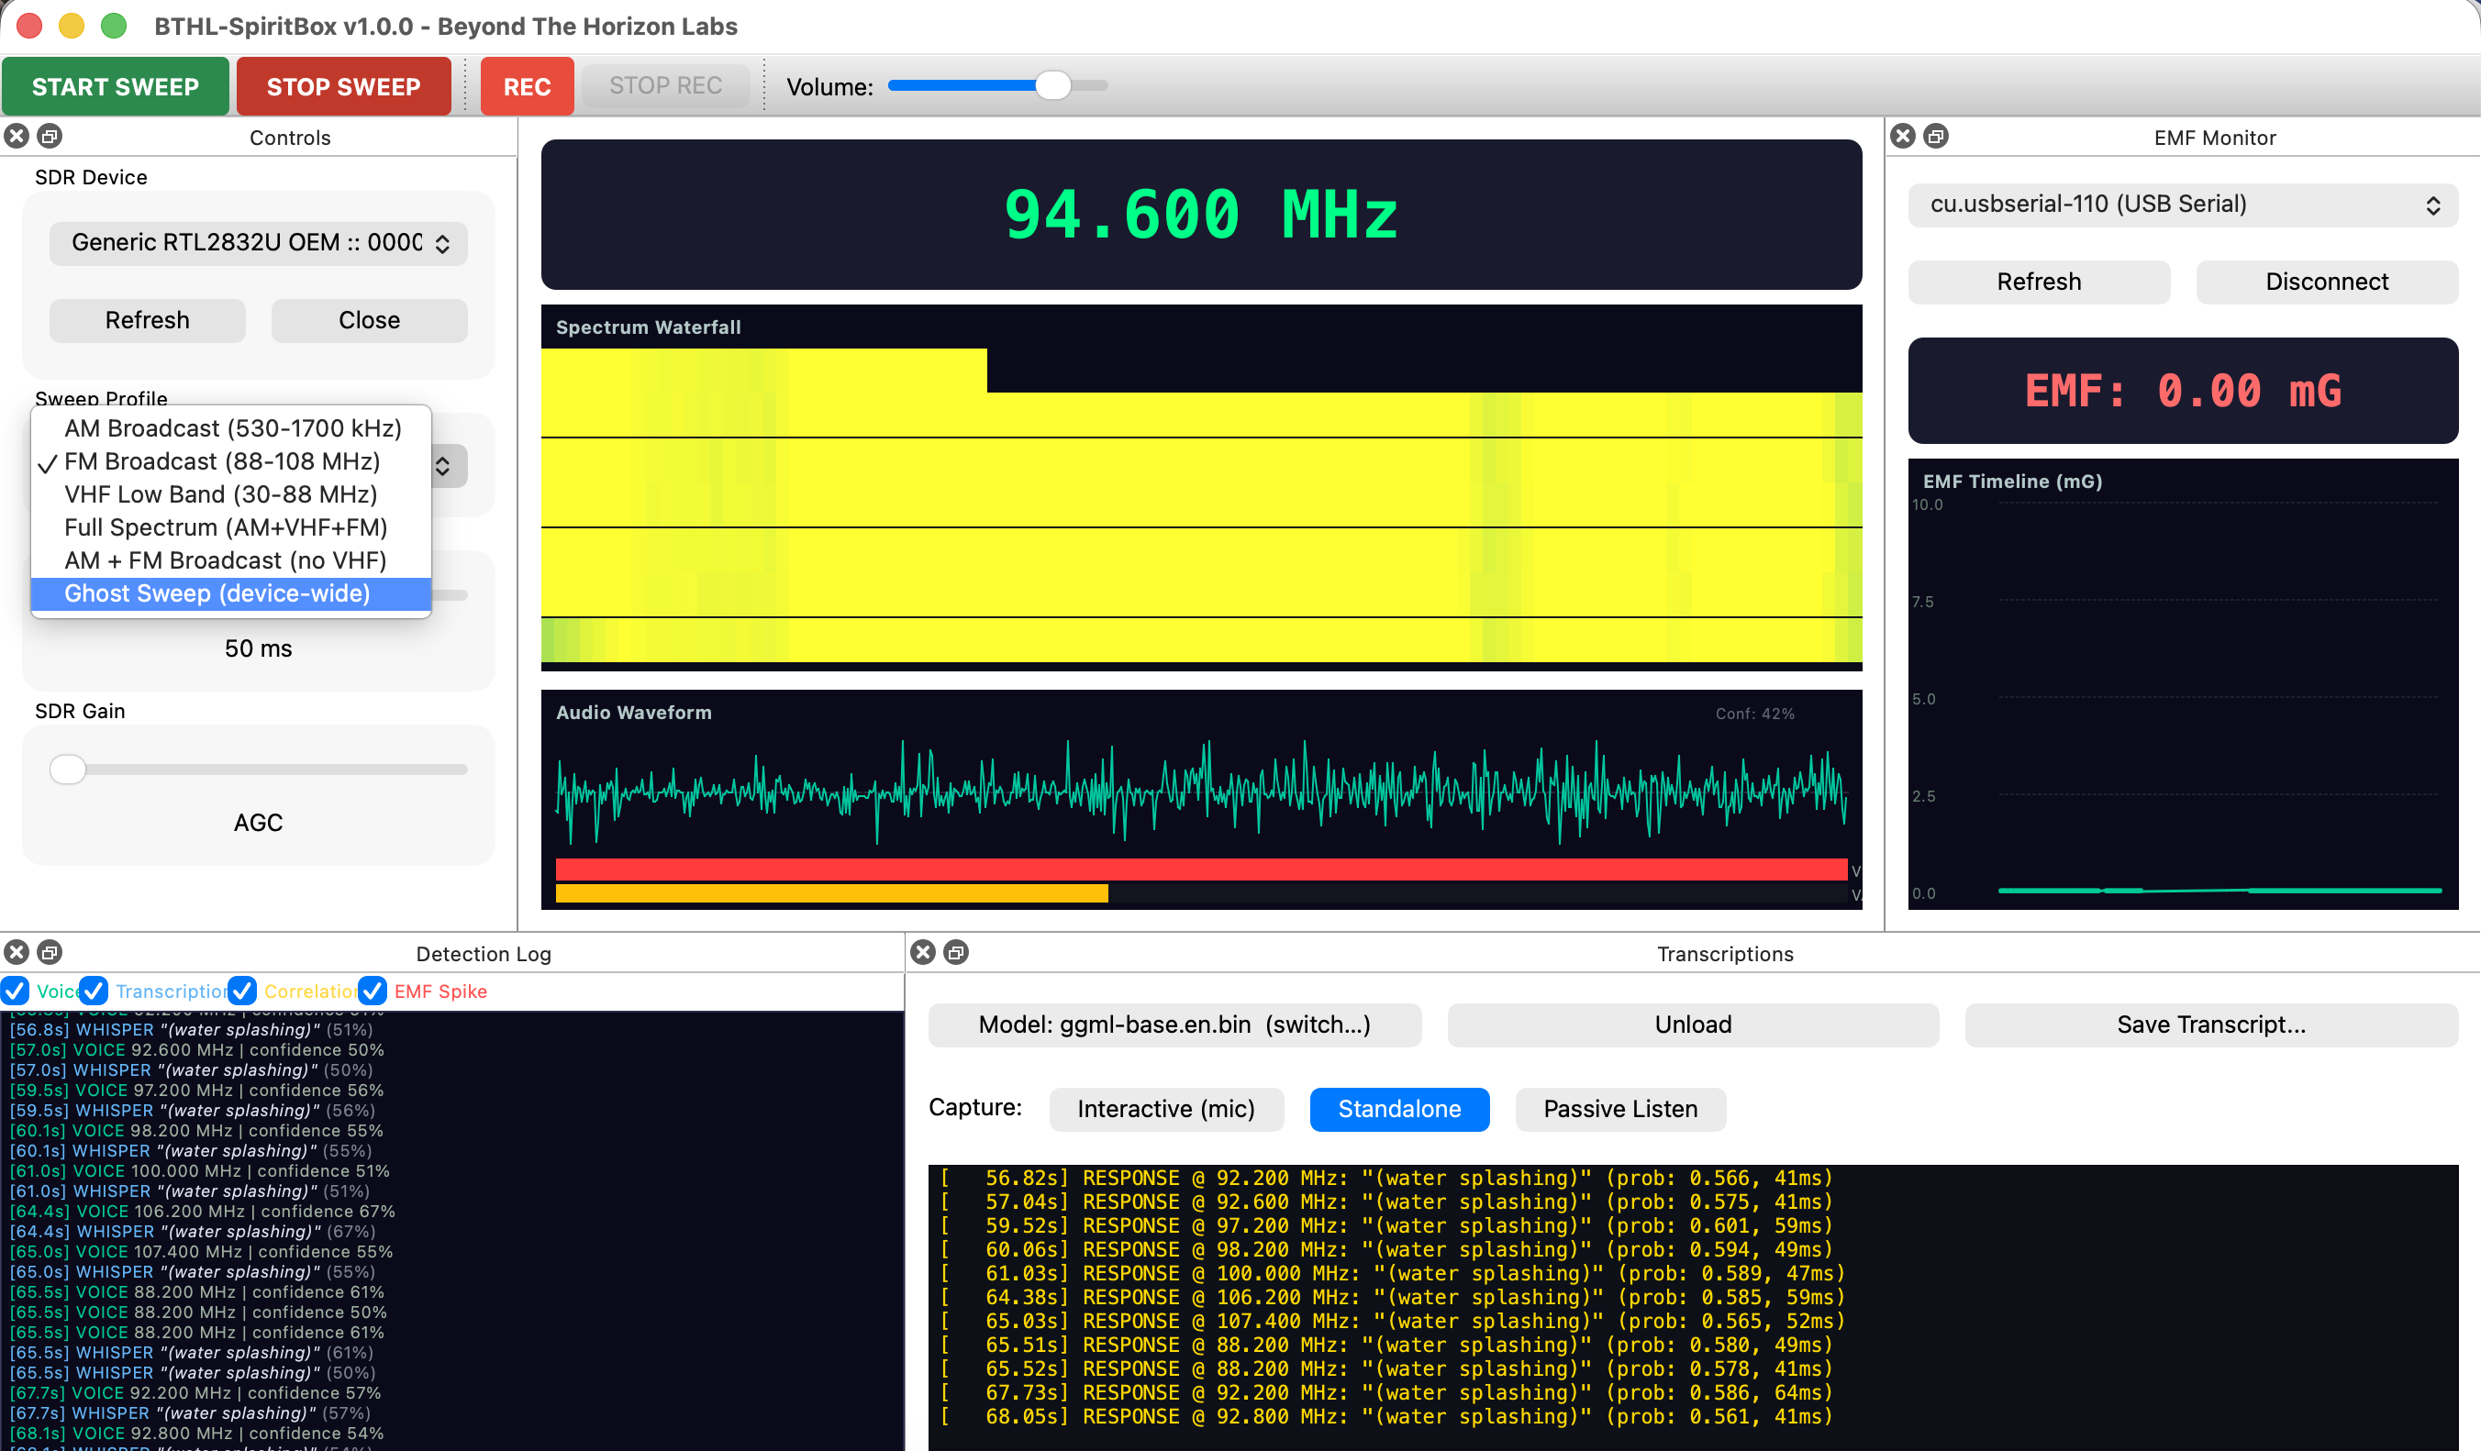Click the 50 ms dwell time value
Image resolution: width=2481 pixels, height=1451 pixels.
(258, 648)
